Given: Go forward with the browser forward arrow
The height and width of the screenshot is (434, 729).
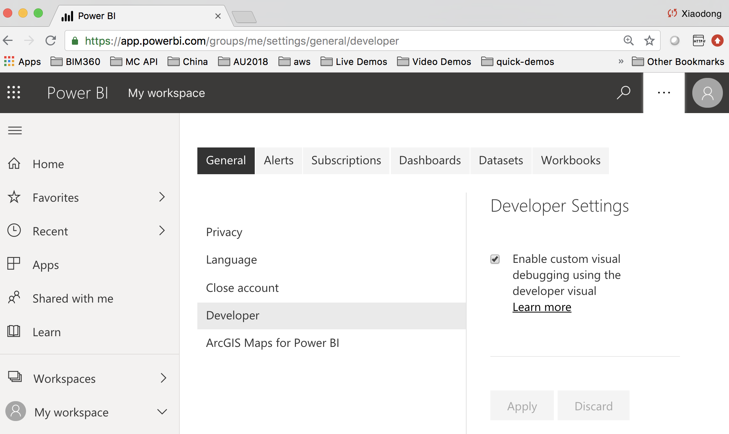Looking at the screenshot, I should click(29, 40).
